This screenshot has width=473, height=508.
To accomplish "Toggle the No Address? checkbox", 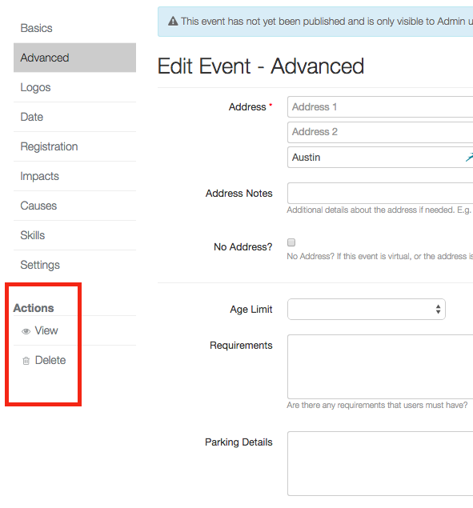I will click(x=291, y=242).
